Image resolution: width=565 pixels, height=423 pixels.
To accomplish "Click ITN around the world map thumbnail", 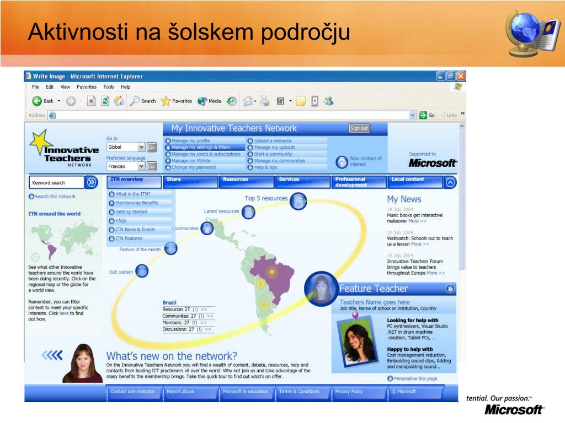I will click(x=64, y=240).
